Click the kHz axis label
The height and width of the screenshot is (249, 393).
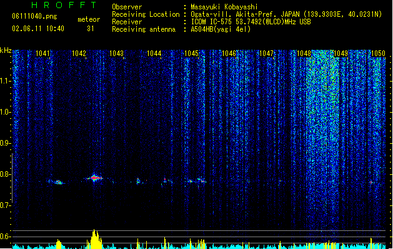pyautogui.click(x=6, y=50)
